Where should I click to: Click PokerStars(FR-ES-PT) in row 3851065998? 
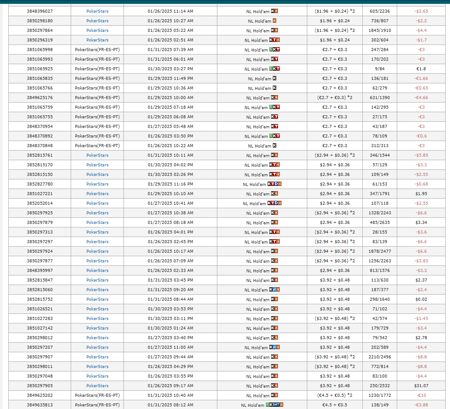tap(98, 50)
